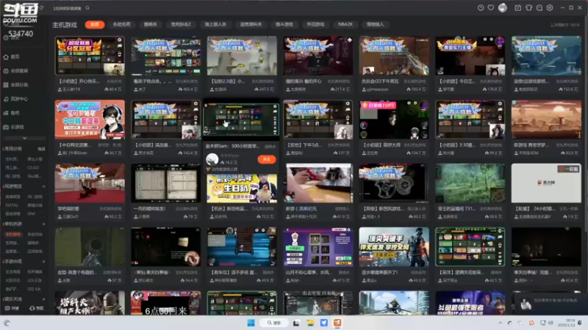
Task: Expand 网游竞技 category with plus
Action: click(x=43, y=186)
